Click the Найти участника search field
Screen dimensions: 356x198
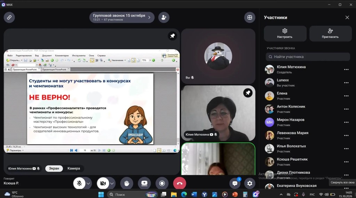coord(308,57)
